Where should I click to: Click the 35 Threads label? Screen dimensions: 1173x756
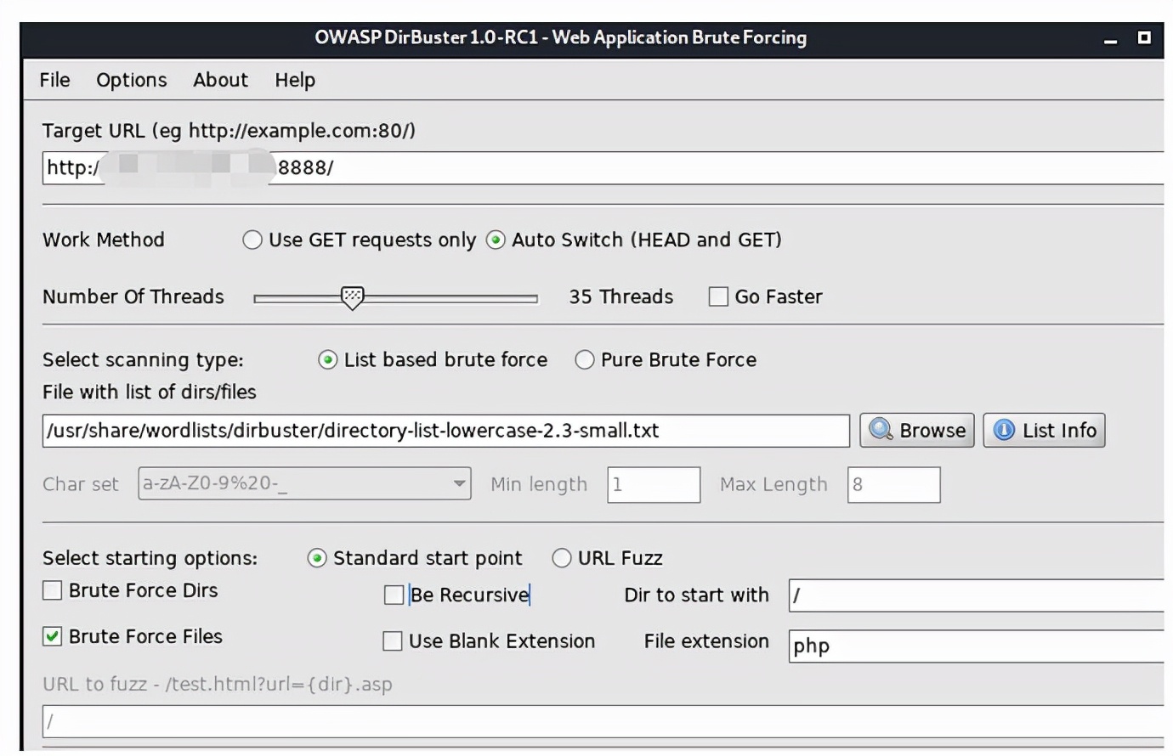coord(620,296)
